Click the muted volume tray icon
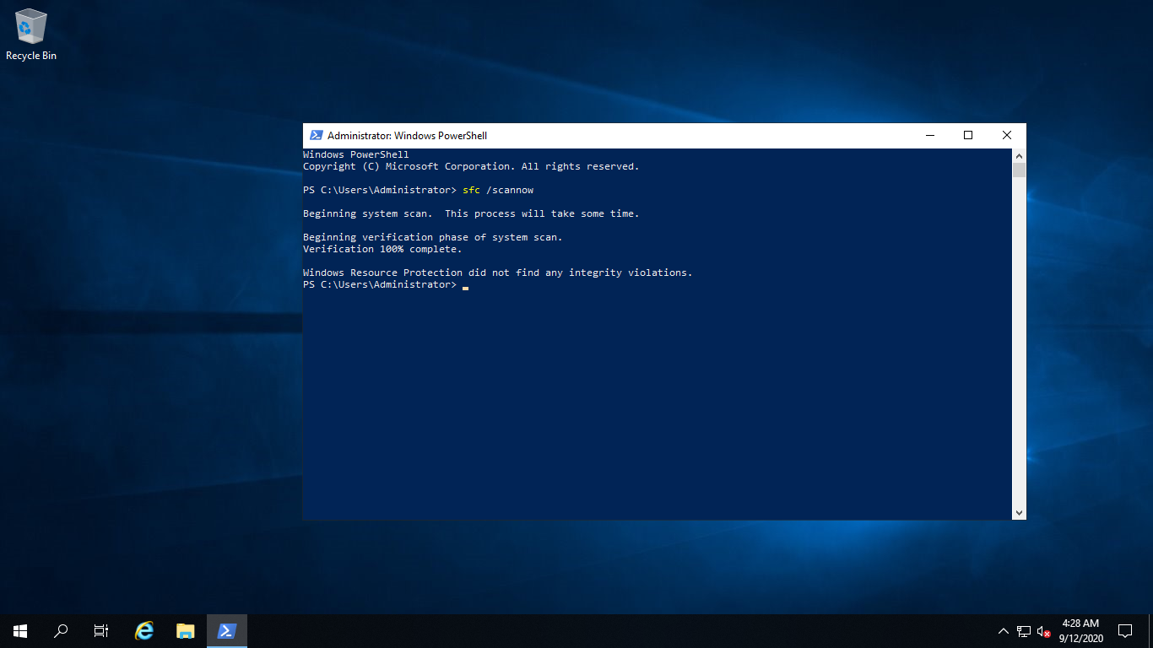The width and height of the screenshot is (1153, 648). [1044, 631]
